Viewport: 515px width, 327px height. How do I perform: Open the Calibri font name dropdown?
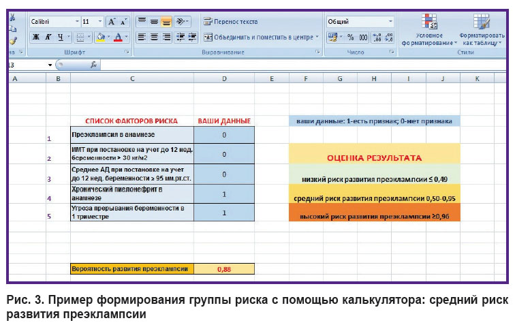(x=77, y=22)
